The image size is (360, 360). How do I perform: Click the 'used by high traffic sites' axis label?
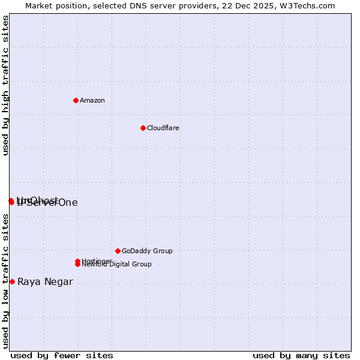[5, 85]
